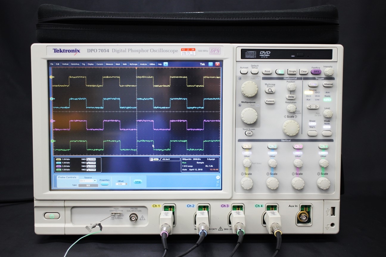This screenshot has height=257, width=386.
Task: Push the front panel Cursors button
Action: pos(270,101)
